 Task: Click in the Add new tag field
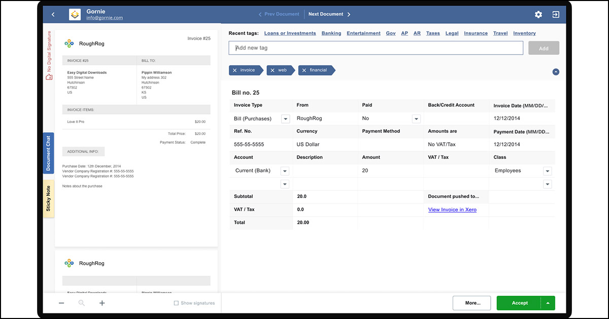376,48
